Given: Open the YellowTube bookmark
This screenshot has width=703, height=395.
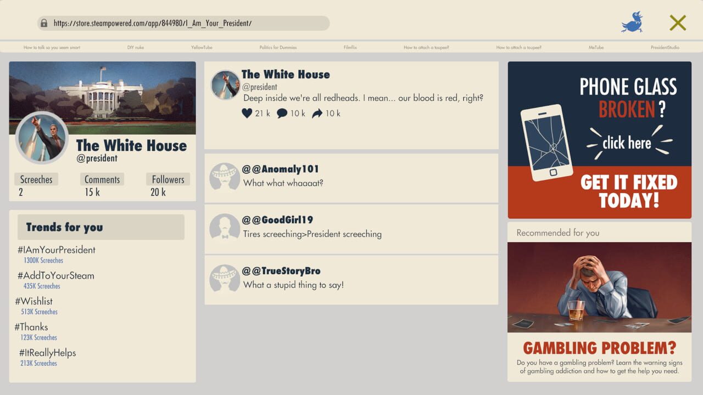Looking at the screenshot, I should point(202,48).
